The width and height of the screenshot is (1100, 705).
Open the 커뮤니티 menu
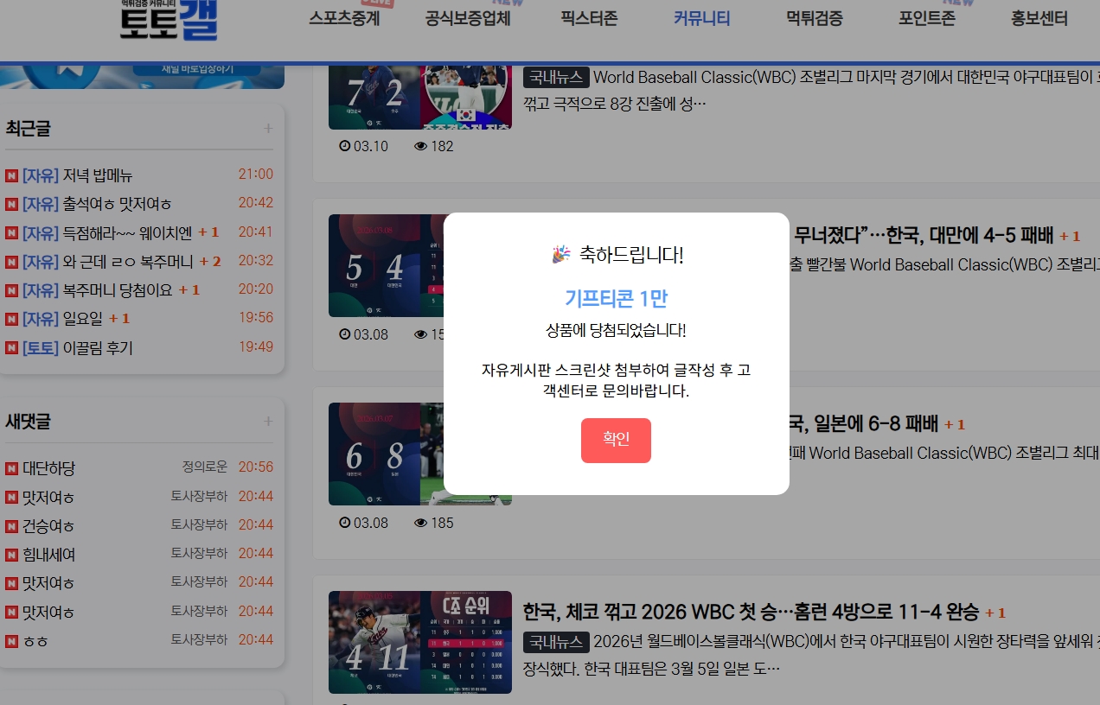click(701, 18)
